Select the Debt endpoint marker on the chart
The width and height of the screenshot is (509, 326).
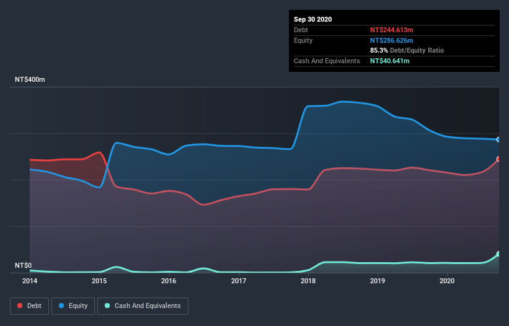pos(498,159)
